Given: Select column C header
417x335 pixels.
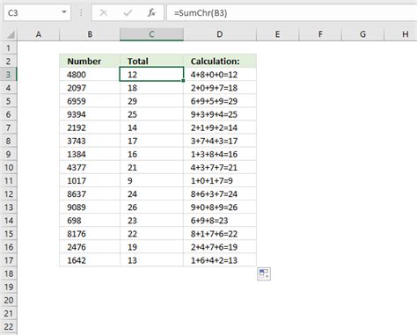Looking at the screenshot, I should (151, 34).
